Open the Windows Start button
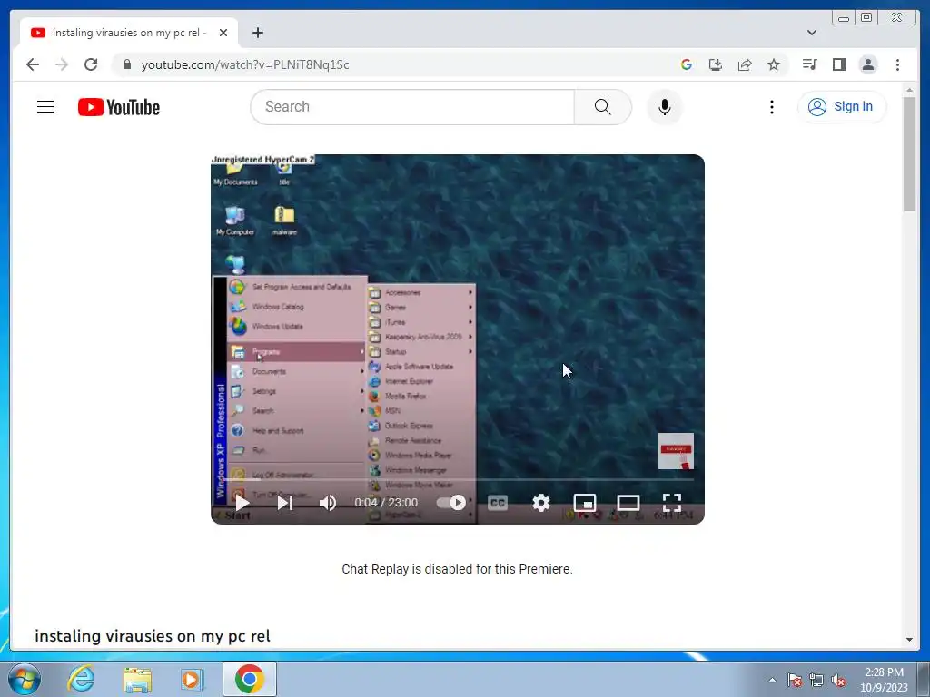Screen dimensions: 930x697 point(25,679)
